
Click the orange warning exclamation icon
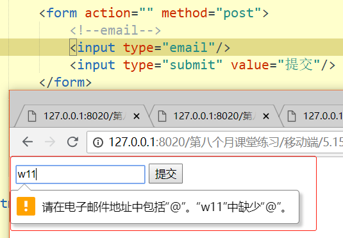coord(26,207)
